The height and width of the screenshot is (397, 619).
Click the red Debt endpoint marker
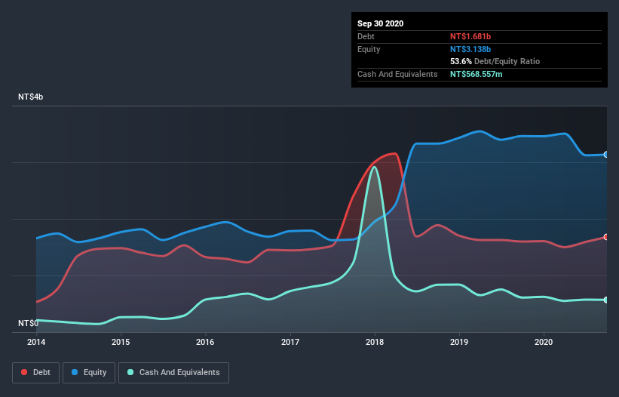(606, 237)
